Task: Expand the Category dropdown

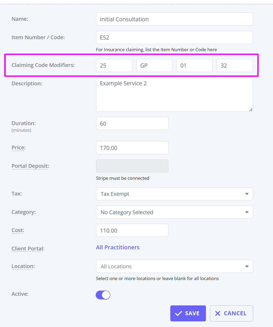Action: [174, 212]
